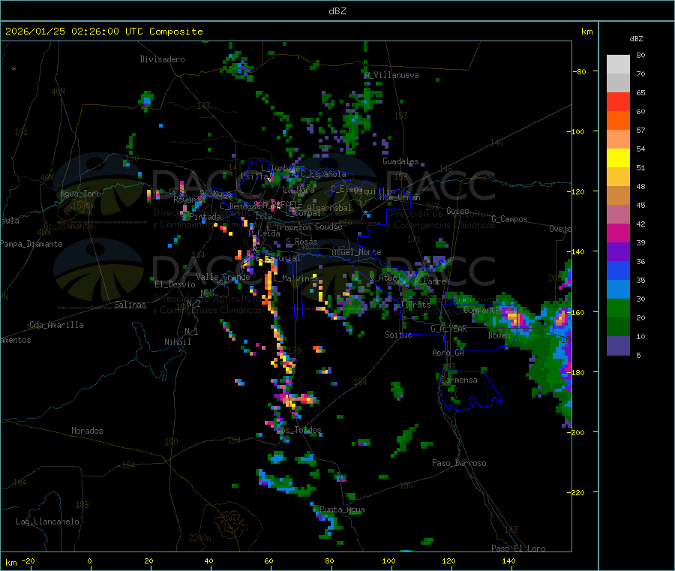This screenshot has width=675, height=571.
Task: Click the Paso_Barroso place label
Action: [459, 463]
